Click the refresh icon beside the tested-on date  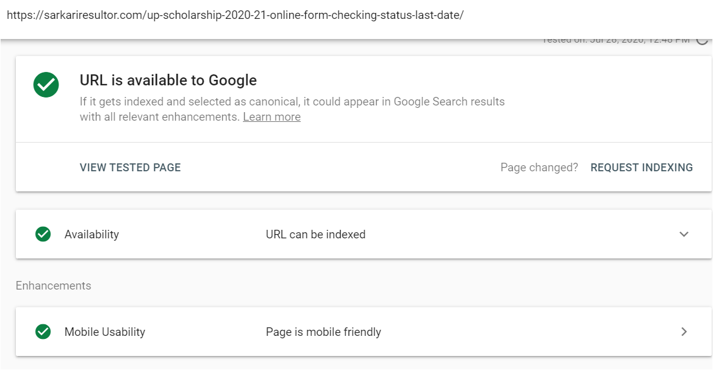pos(703,41)
